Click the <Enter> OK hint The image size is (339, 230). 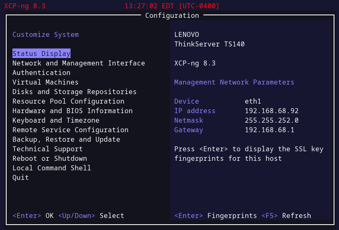(x=33, y=215)
